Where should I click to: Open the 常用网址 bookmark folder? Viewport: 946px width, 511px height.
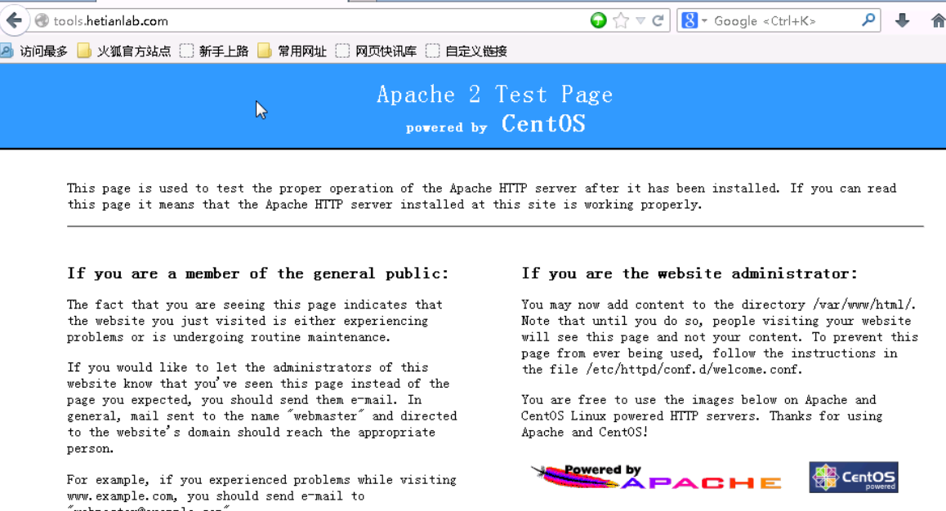click(x=292, y=51)
